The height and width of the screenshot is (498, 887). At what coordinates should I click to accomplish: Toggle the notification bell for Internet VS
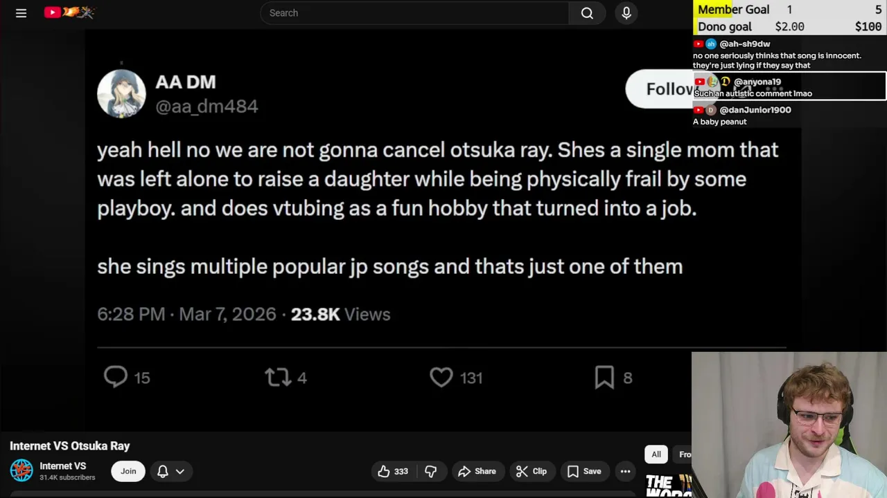(x=163, y=471)
